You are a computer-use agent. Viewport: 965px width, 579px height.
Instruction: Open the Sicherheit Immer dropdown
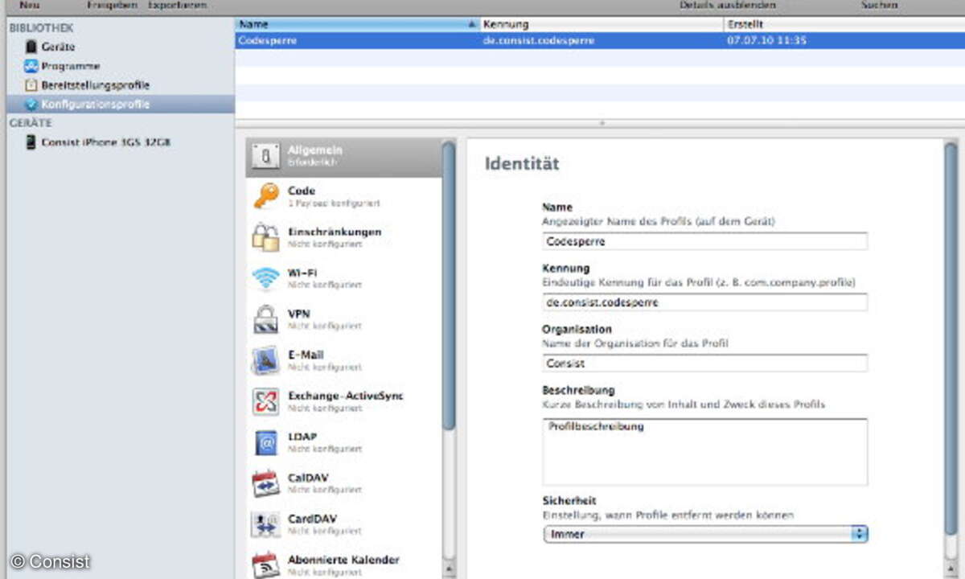(x=705, y=534)
